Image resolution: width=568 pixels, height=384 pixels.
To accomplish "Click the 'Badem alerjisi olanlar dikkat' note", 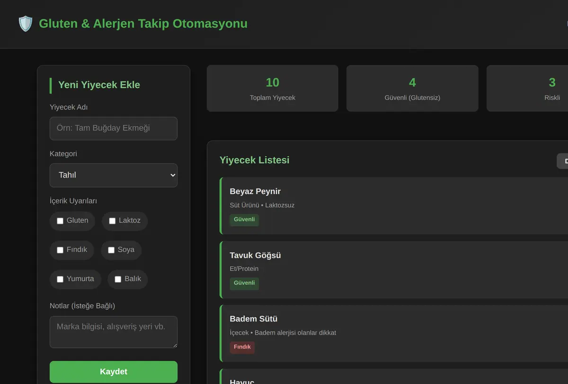I will pyautogui.click(x=295, y=333).
